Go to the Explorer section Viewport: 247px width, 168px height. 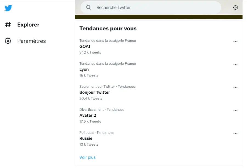[x=28, y=25]
